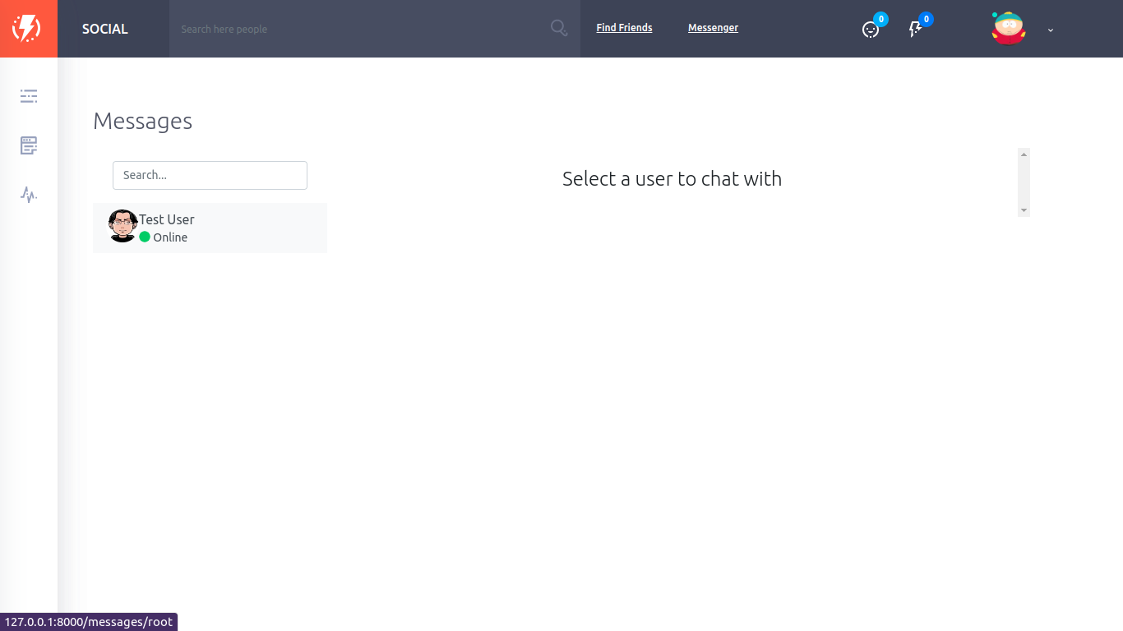Click the Messages heading

tap(142, 121)
